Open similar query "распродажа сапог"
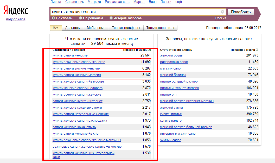 coord(174,62)
